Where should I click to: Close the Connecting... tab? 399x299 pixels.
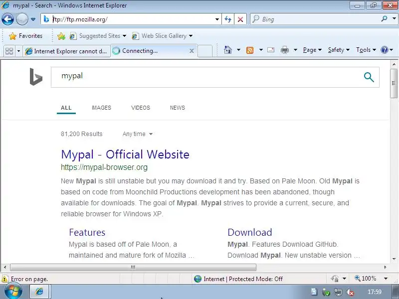click(192, 51)
